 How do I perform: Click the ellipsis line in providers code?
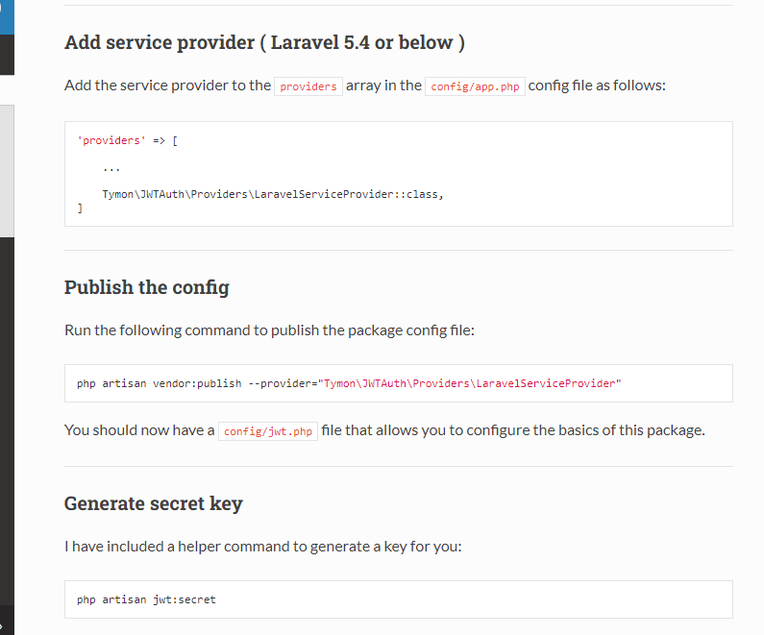click(x=111, y=169)
